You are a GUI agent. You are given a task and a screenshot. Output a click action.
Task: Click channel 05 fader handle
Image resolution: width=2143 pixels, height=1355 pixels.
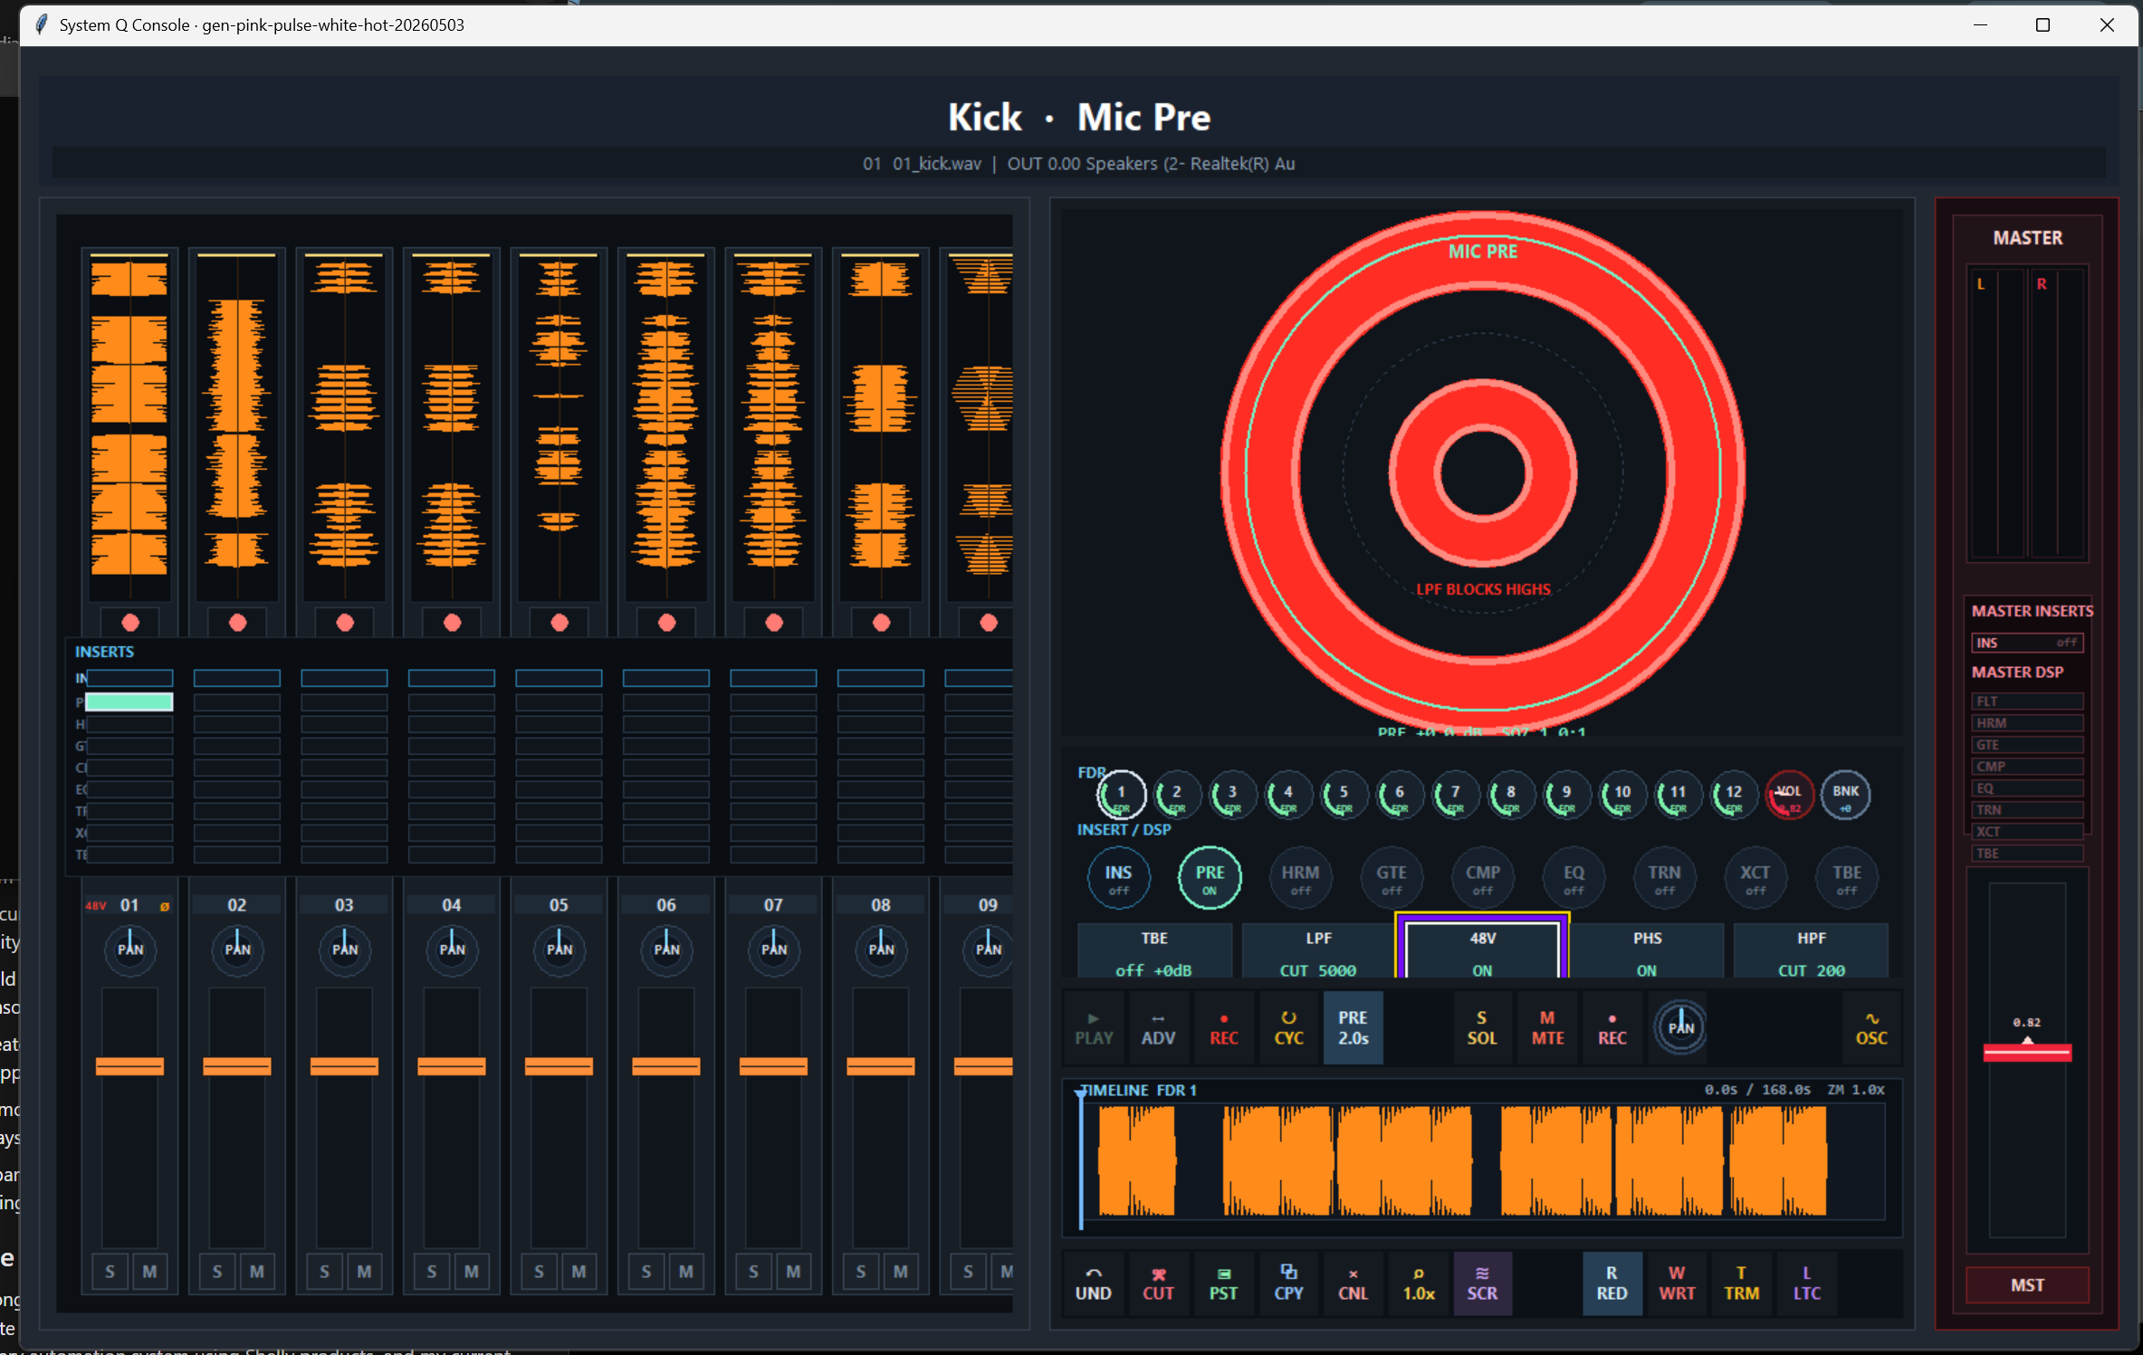[559, 1066]
